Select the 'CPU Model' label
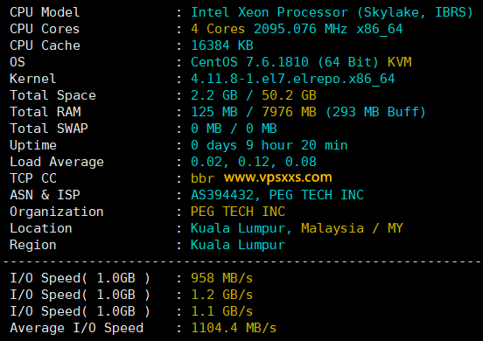The width and height of the screenshot is (483, 341). pos(45,12)
